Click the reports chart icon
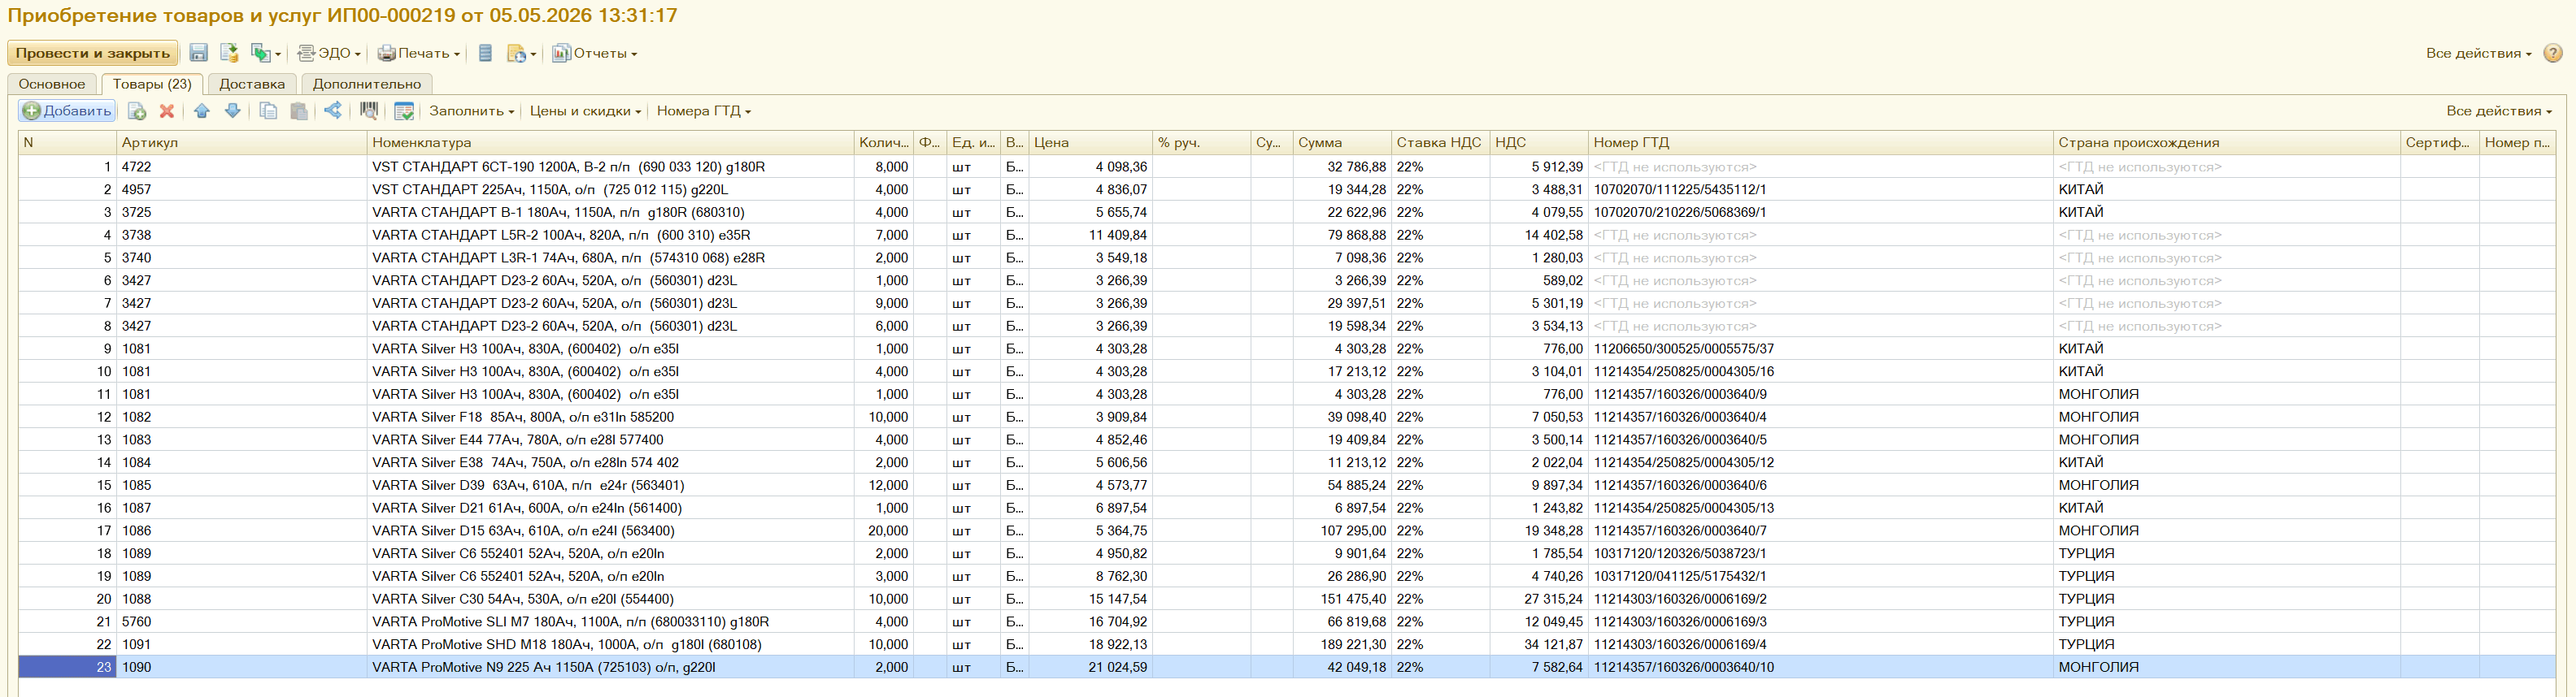The height and width of the screenshot is (697, 2576). click(x=561, y=53)
